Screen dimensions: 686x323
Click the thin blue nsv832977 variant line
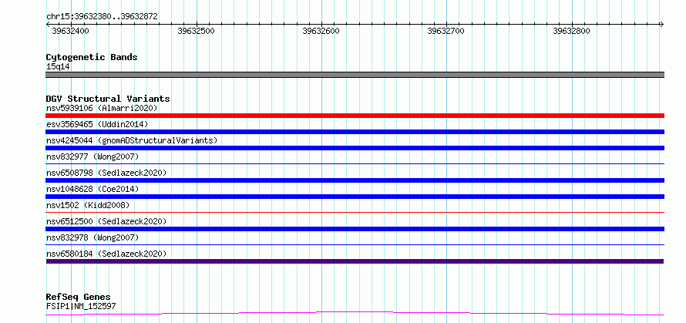coord(355,163)
